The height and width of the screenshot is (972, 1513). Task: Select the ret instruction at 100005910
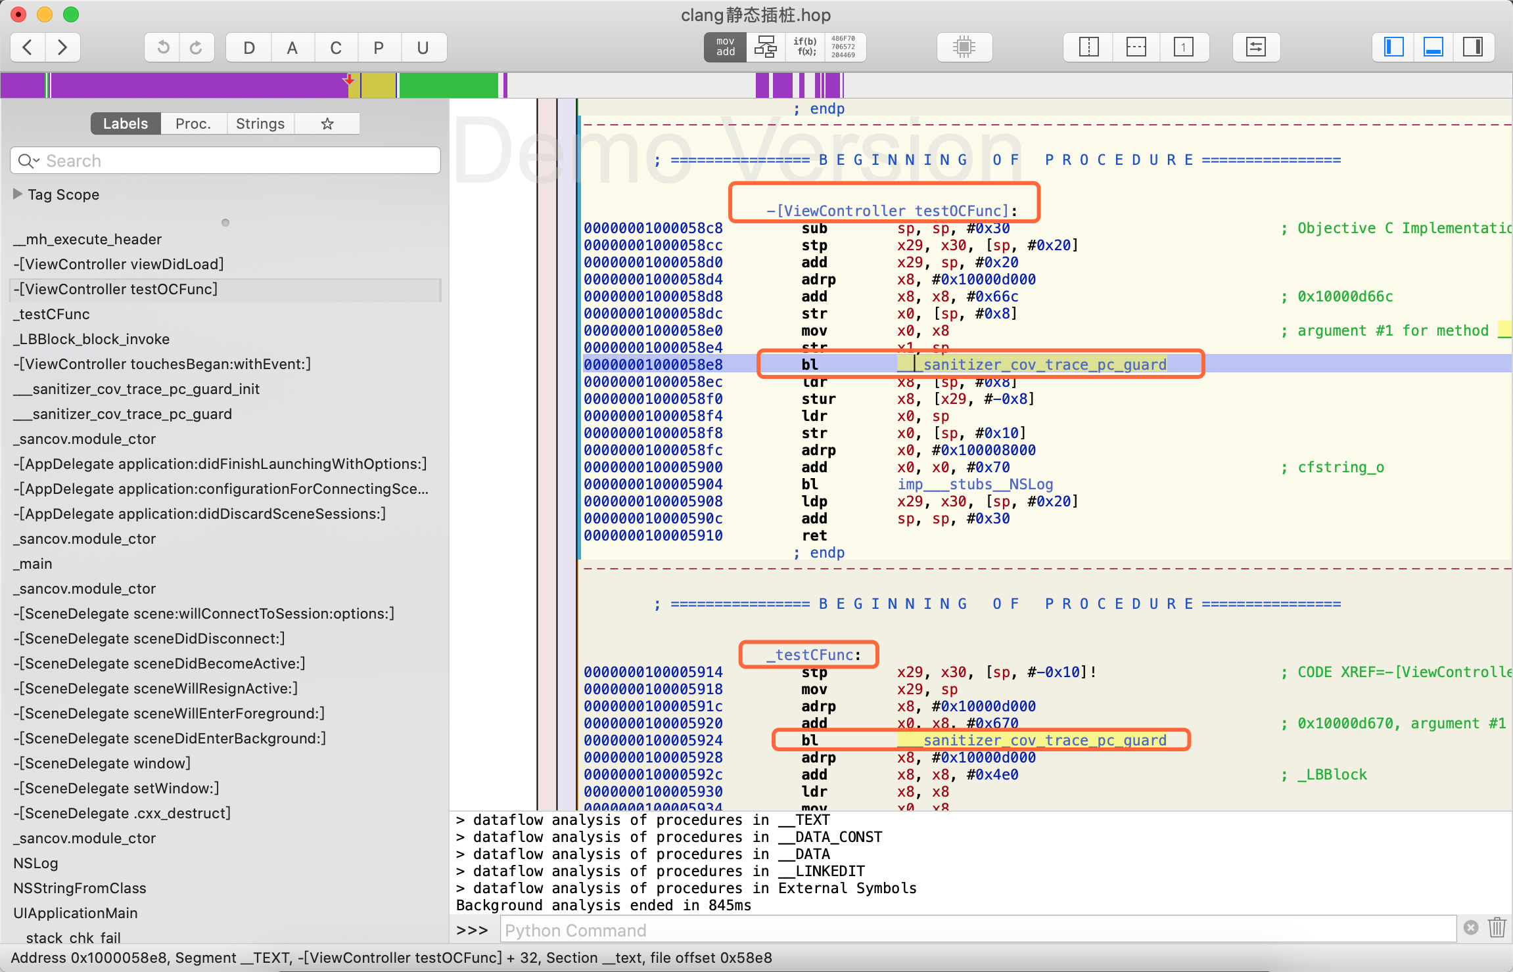pos(814,535)
